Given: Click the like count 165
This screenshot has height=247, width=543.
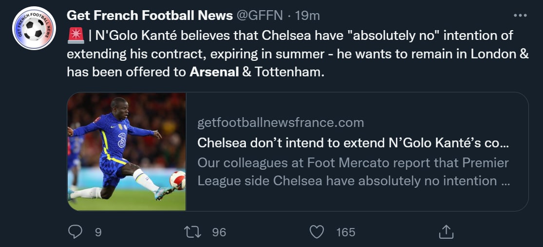Looking at the screenshot, I should tap(346, 232).
